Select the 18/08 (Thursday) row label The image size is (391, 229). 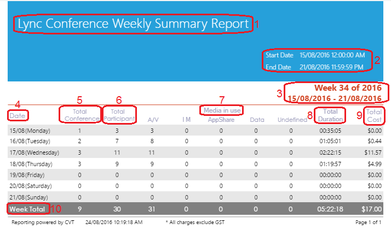[x=31, y=164]
